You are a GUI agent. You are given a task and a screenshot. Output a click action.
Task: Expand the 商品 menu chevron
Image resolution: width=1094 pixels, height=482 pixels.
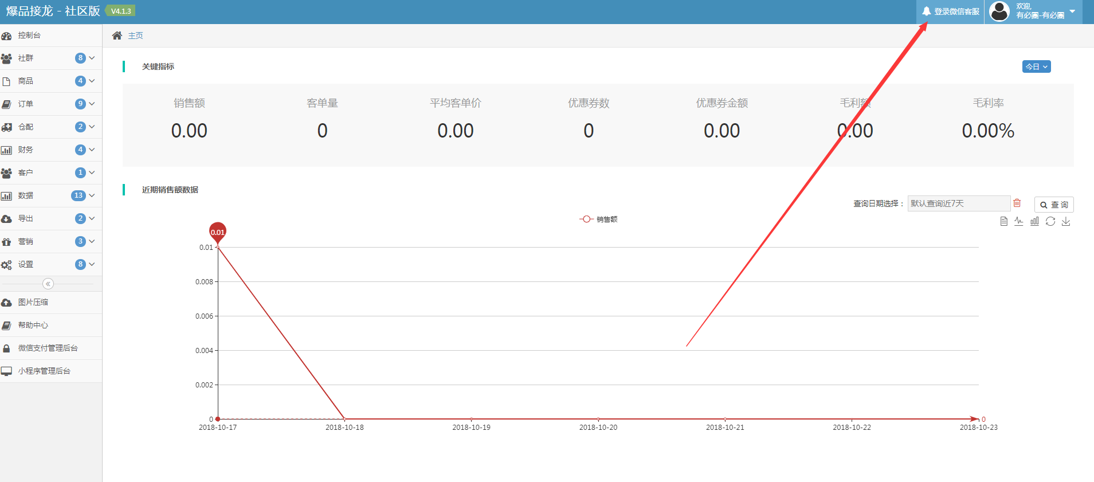coord(92,81)
